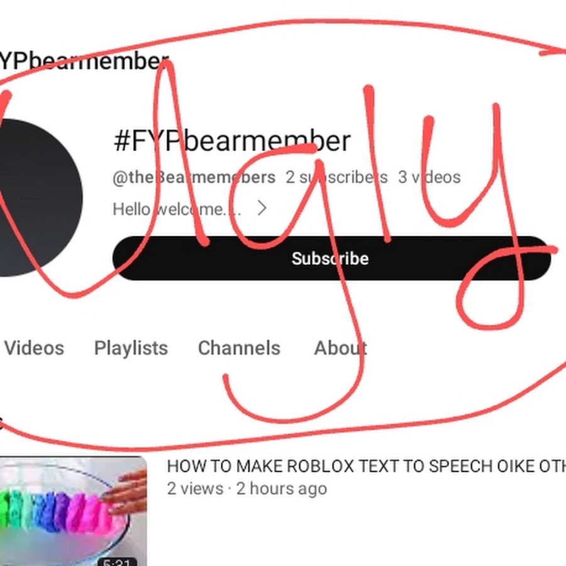
Task: Subscribe to the #FYPbearmember channel
Action: (x=331, y=258)
